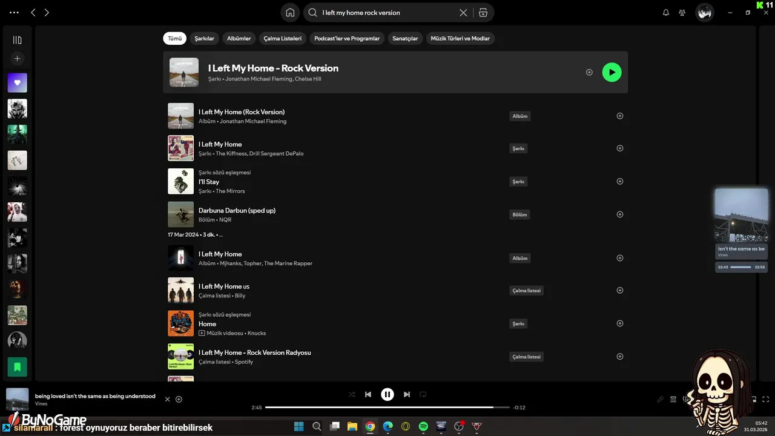775x436 pixels.
Task: Open I'll Stay by The Mirrors
Action: pos(209,182)
